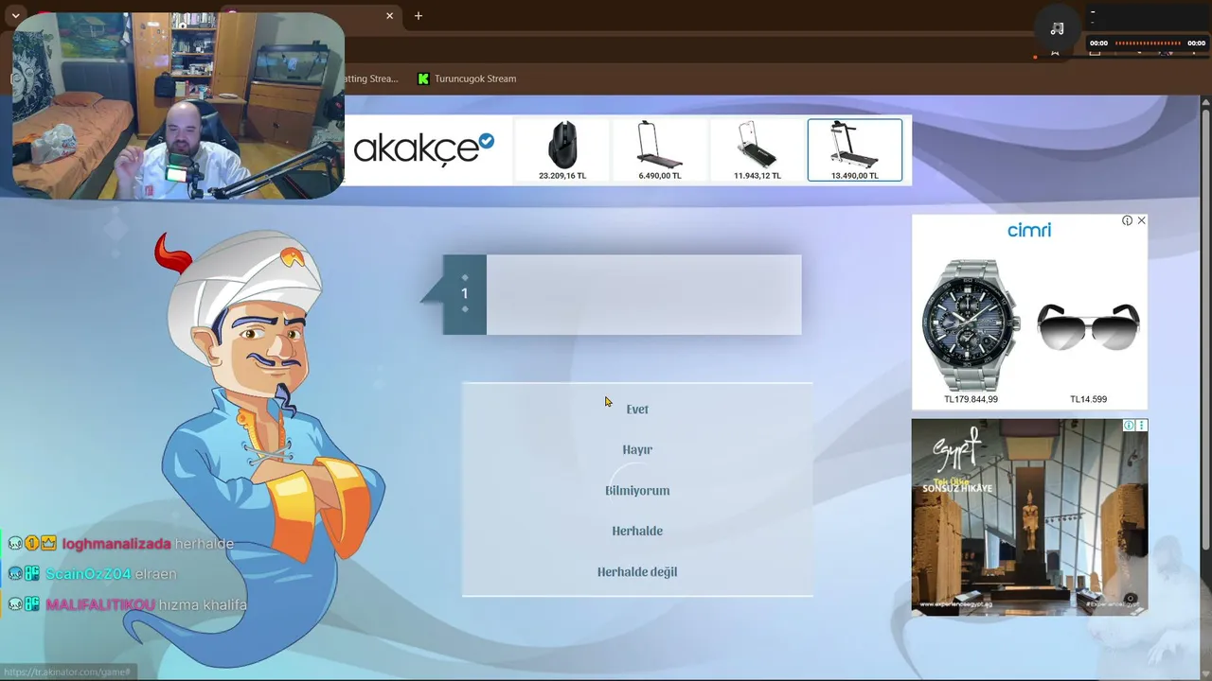Click the question number 1 marker

click(464, 294)
